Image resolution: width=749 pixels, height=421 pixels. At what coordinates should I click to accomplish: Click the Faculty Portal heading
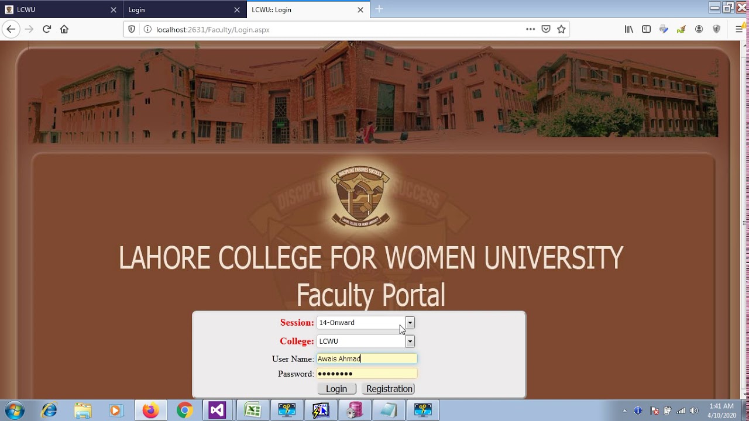(370, 295)
